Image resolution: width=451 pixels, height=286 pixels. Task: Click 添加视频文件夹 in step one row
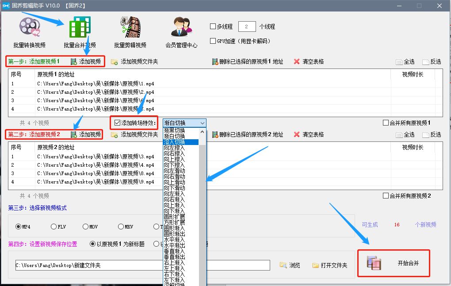pos(134,61)
